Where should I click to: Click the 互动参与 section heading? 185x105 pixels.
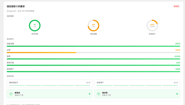[10, 39]
